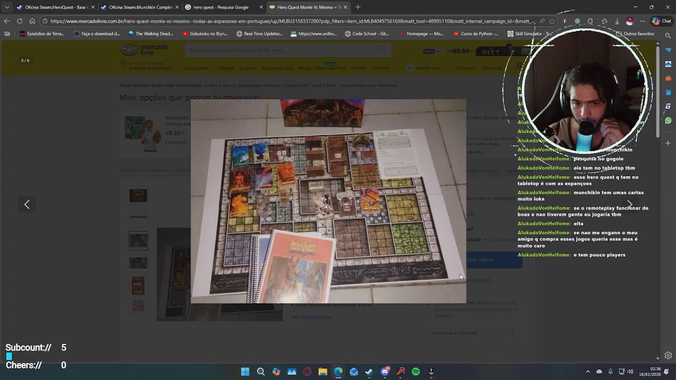
Task: Close the hero quest Google tab
Action: pos(261,7)
